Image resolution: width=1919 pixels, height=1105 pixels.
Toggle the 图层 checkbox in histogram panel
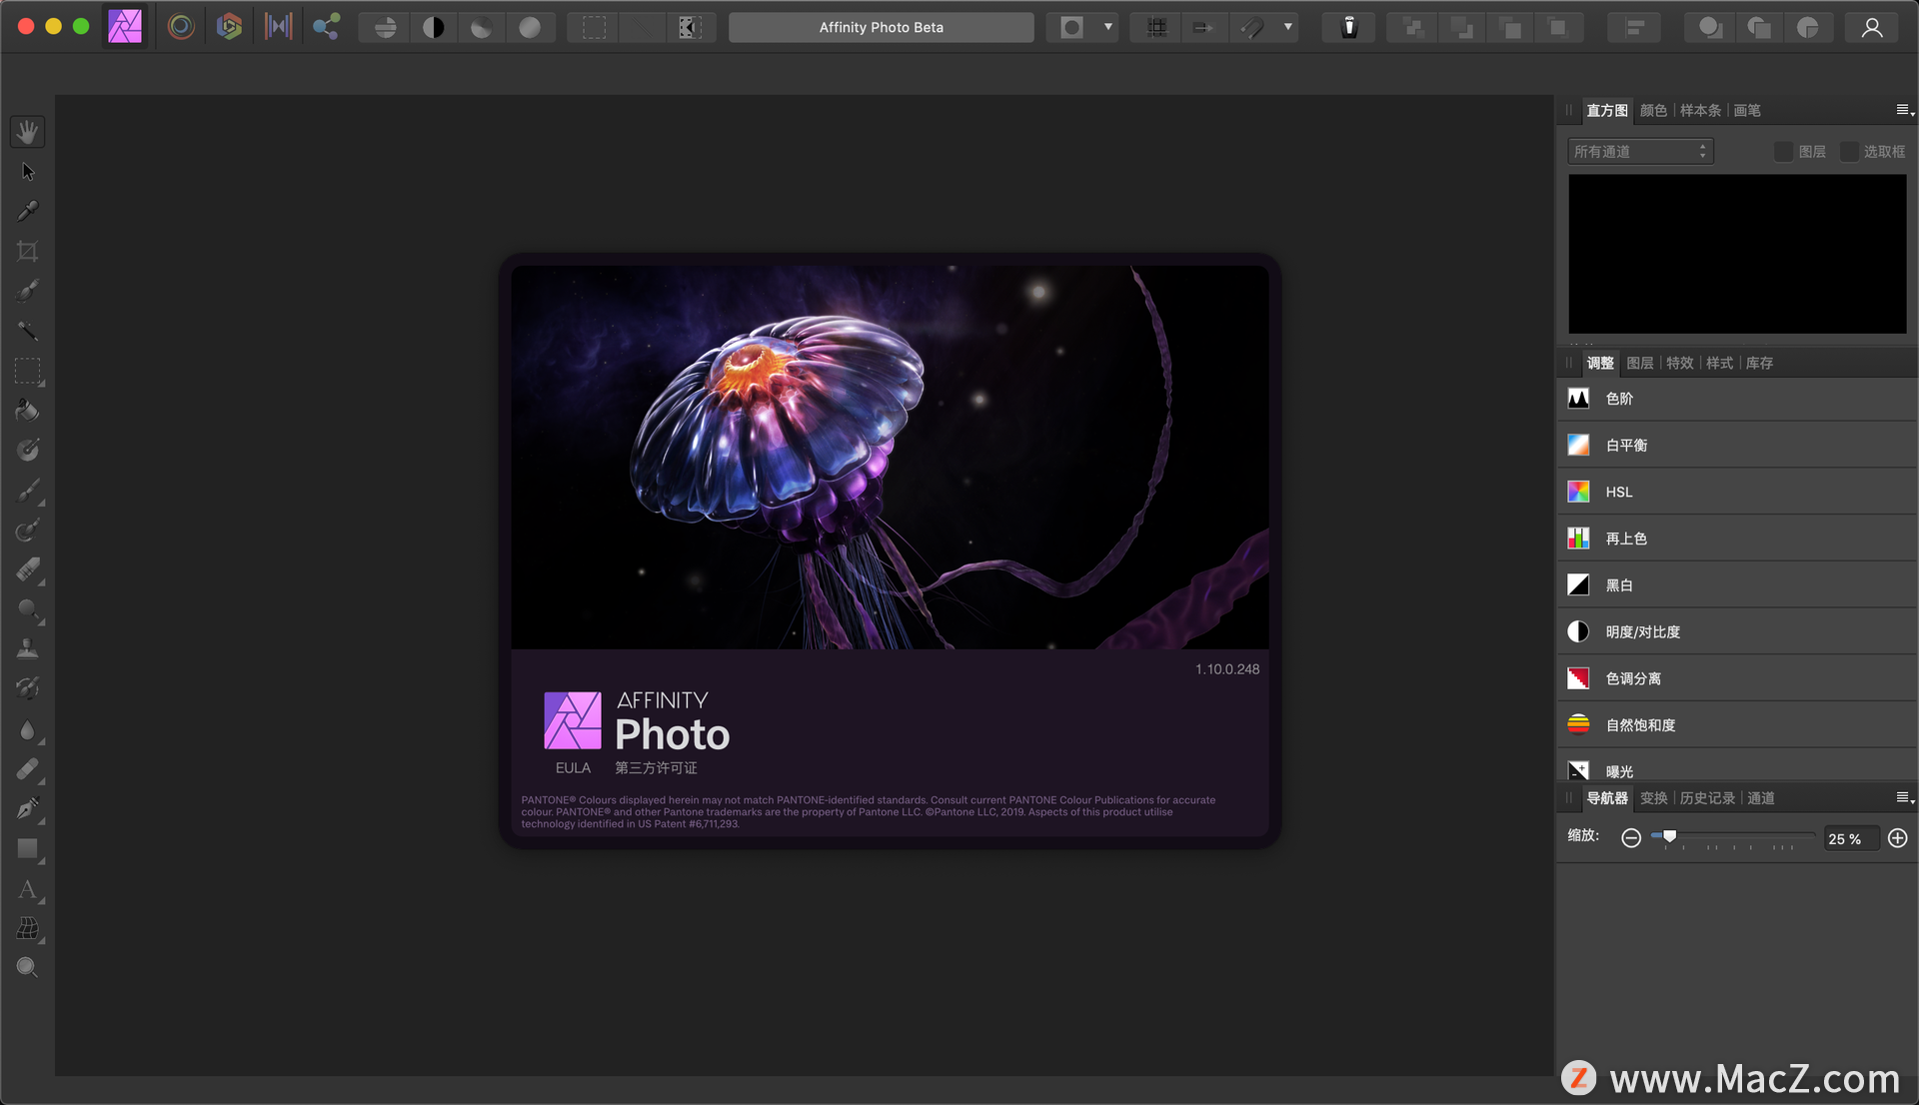1783,152
